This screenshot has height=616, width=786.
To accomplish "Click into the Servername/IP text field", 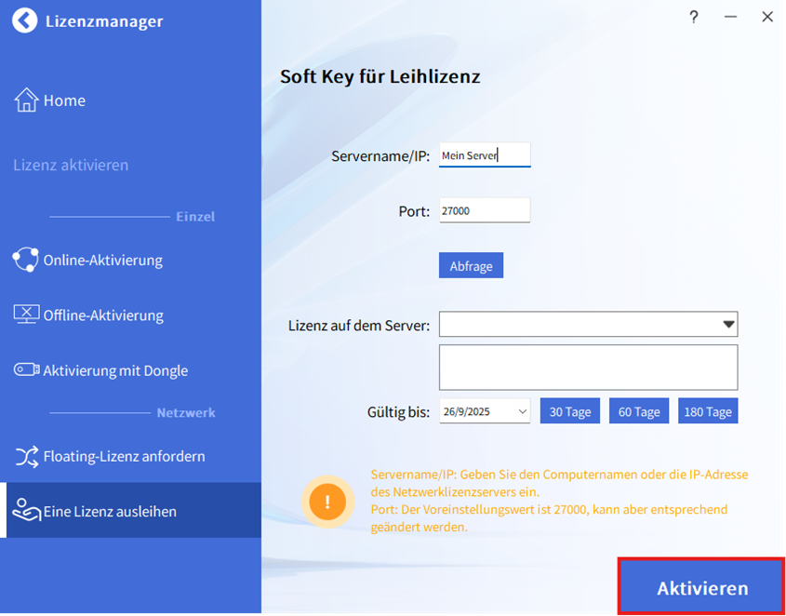I will pos(484,155).
